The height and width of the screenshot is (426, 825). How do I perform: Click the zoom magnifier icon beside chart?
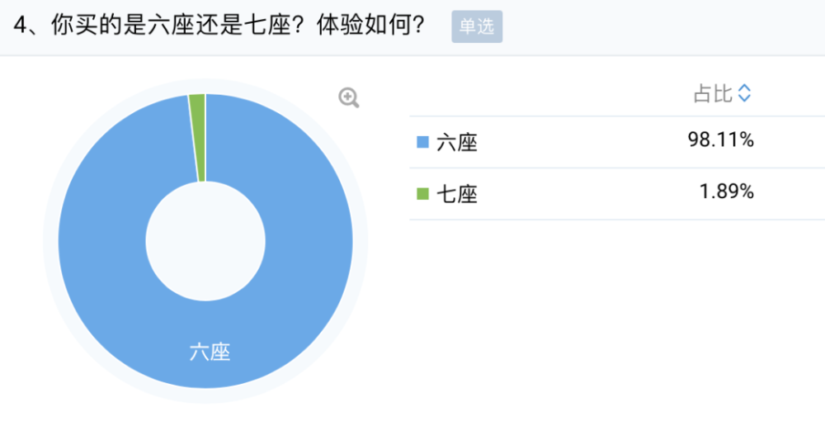pyautogui.click(x=349, y=98)
